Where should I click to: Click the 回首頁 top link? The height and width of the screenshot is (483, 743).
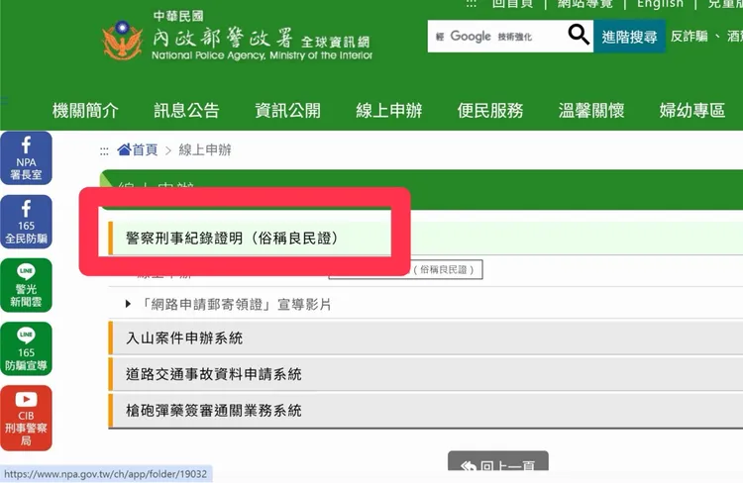[513, 4]
